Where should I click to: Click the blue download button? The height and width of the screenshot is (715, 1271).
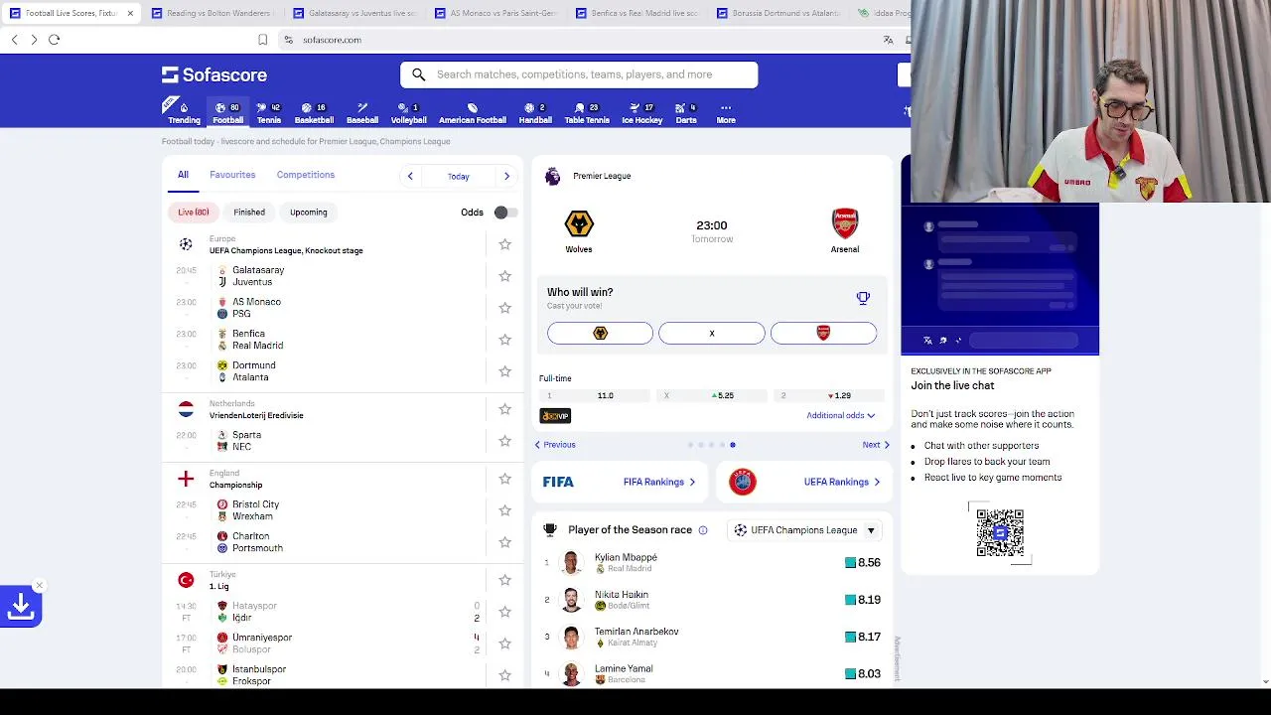point(21,606)
